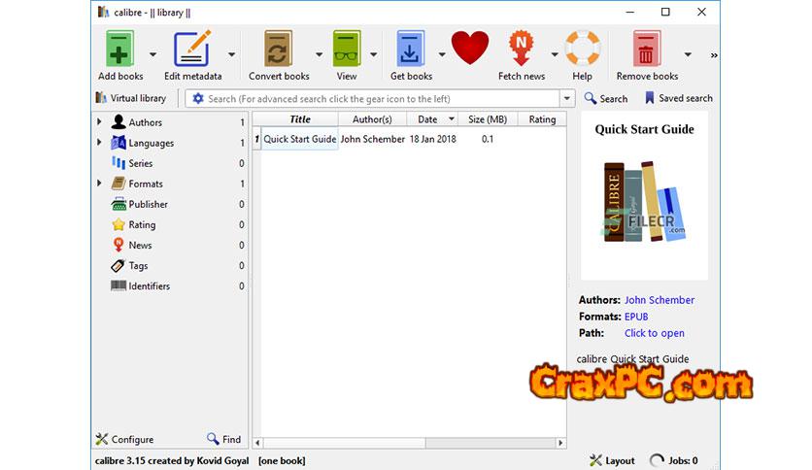This screenshot has height=470, width=812.
Task: Sort the book list by Title column
Action: (300, 119)
